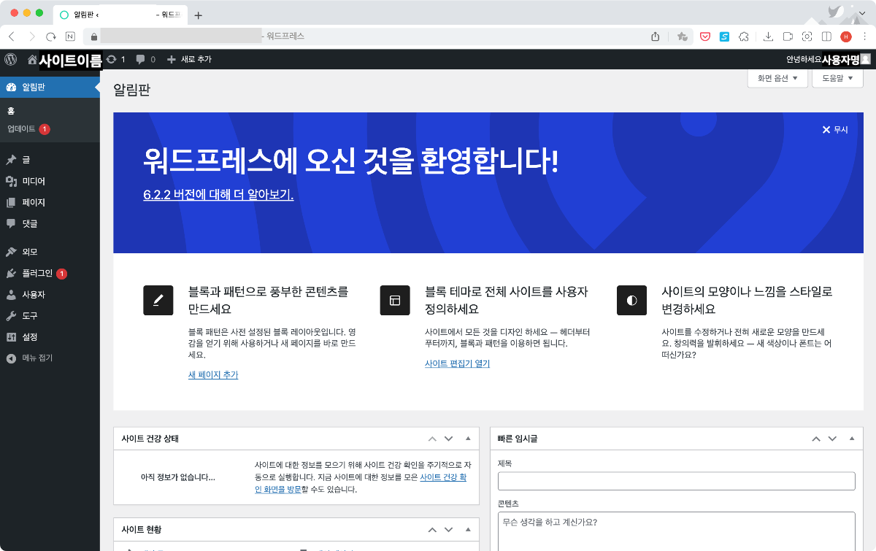This screenshot has height=551, width=876.
Task: Move 사이트 건강 상태 widget down
Action: tap(449, 439)
